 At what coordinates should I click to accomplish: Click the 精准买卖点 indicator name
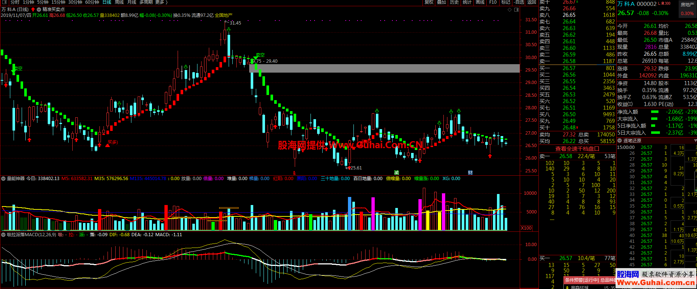coord(54,9)
